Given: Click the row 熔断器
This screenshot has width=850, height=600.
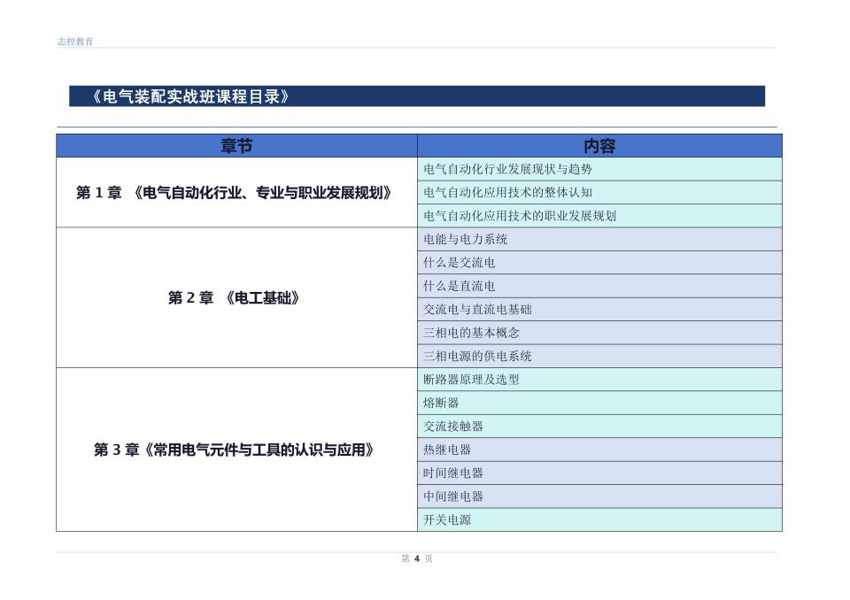Looking at the screenshot, I should pos(599,403).
